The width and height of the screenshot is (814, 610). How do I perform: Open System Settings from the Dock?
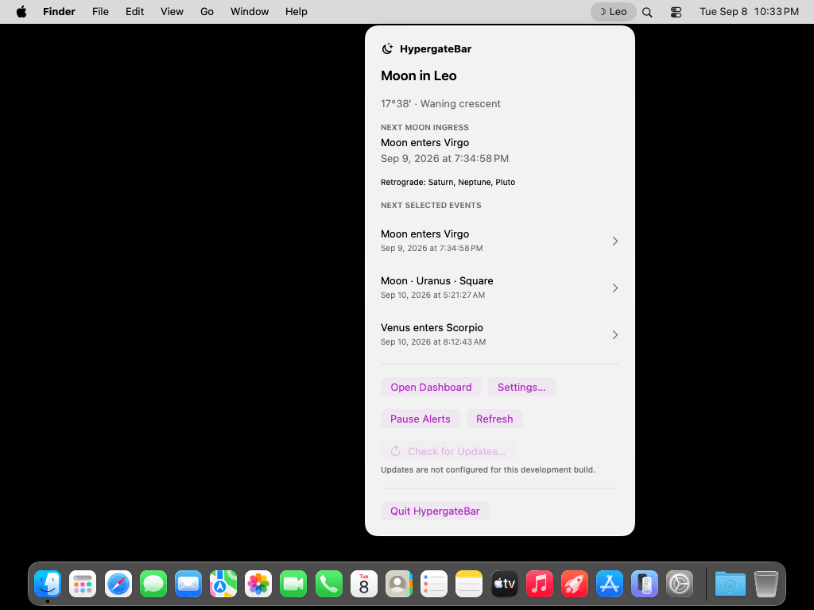pos(680,584)
